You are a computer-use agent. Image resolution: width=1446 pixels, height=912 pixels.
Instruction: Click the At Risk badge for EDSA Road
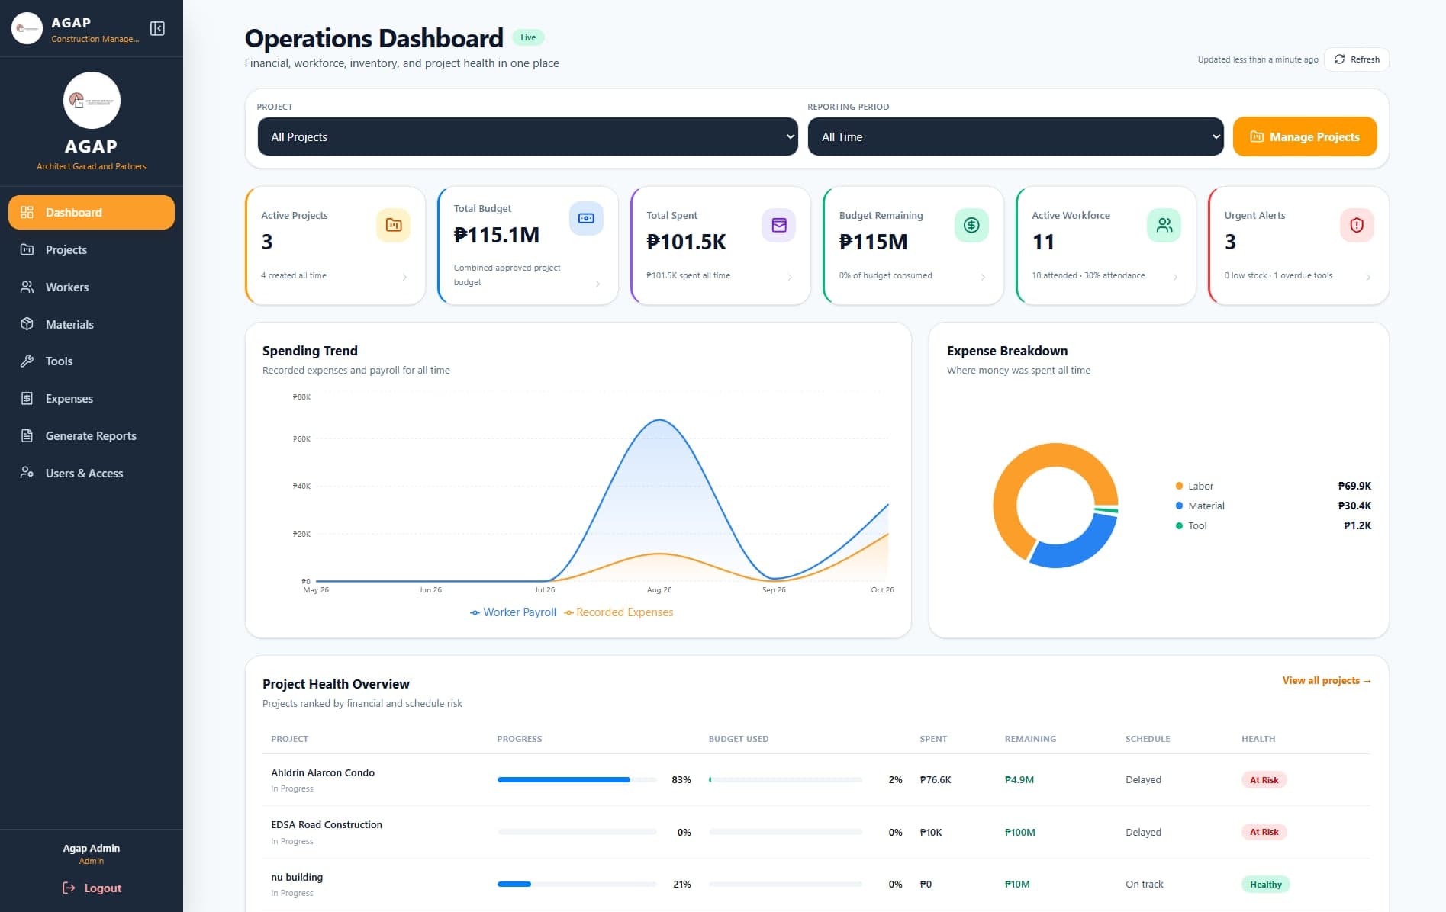1264,832
